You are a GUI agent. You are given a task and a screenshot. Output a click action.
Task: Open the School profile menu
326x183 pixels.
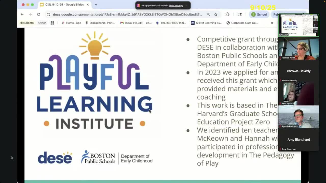(259, 14)
